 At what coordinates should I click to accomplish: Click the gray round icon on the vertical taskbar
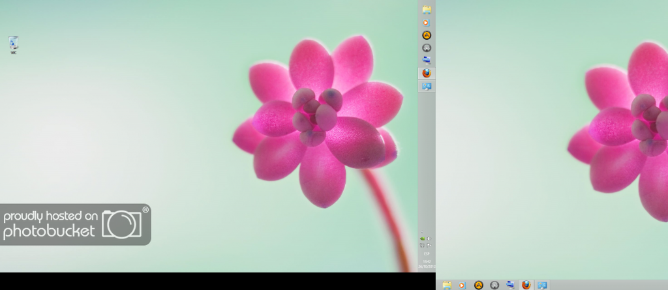click(427, 48)
